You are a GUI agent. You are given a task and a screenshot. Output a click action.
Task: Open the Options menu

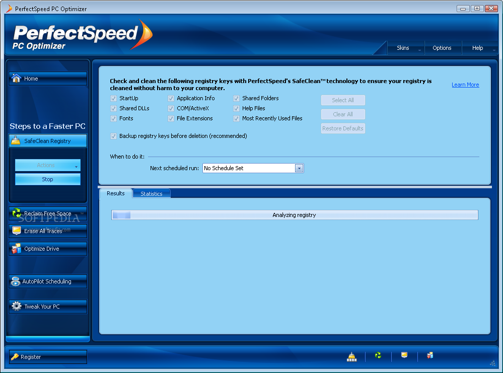(x=442, y=48)
